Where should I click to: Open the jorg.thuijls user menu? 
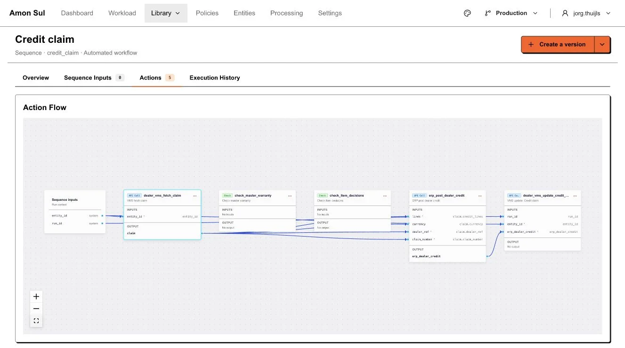click(x=586, y=13)
